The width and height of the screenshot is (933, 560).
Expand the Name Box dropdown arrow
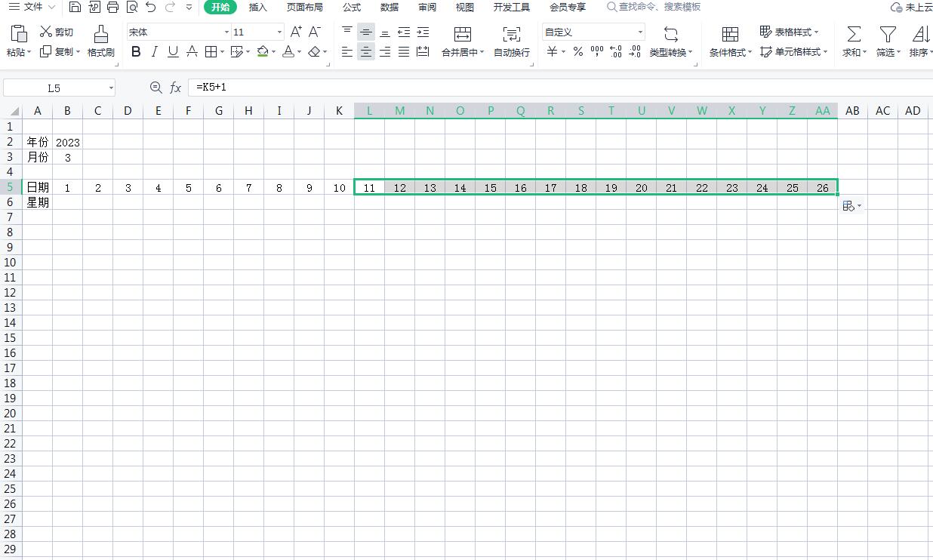[x=111, y=88]
